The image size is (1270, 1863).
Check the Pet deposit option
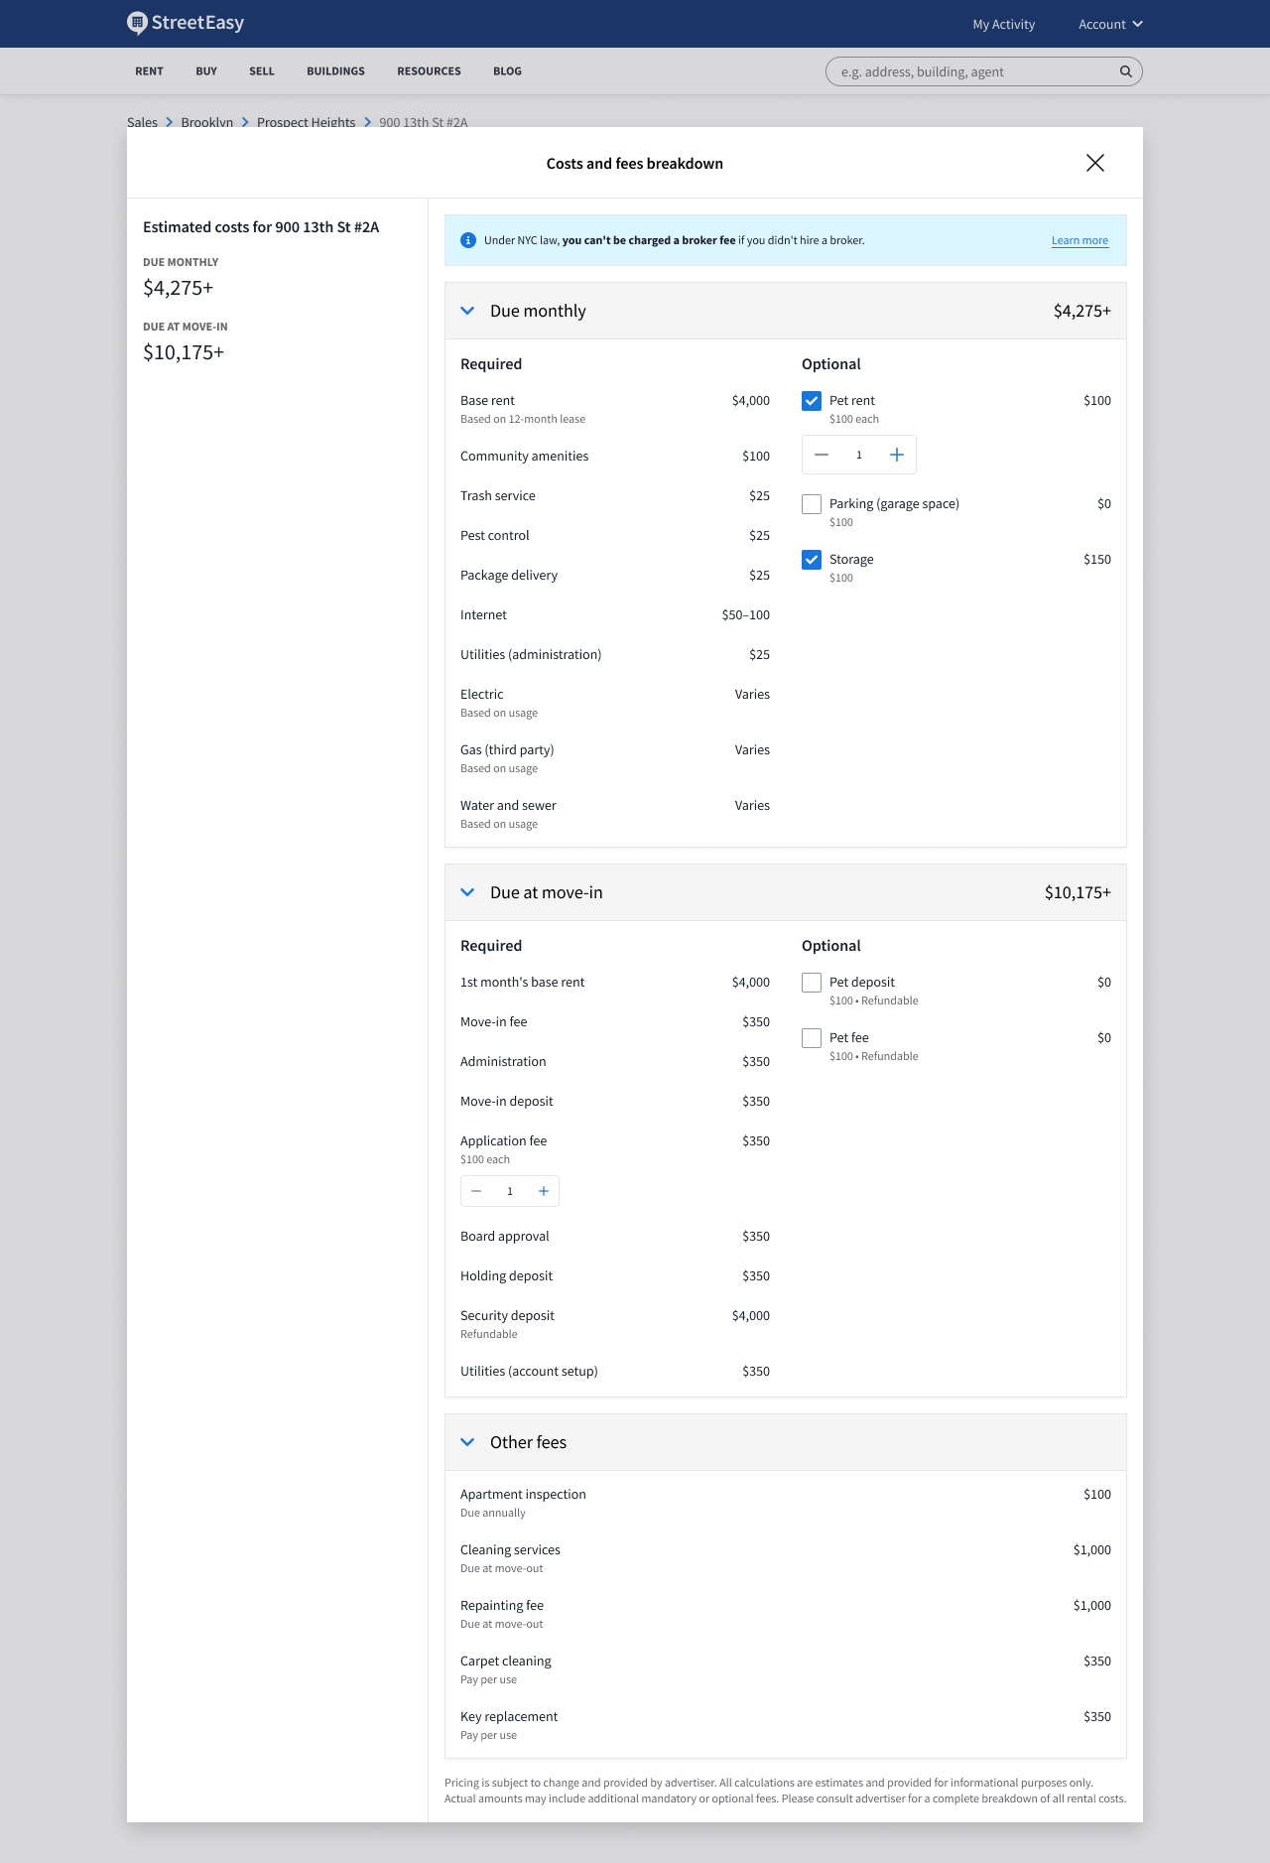point(812,983)
